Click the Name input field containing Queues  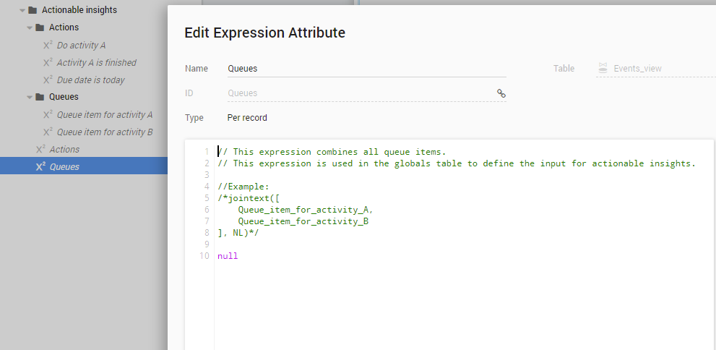coord(365,69)
